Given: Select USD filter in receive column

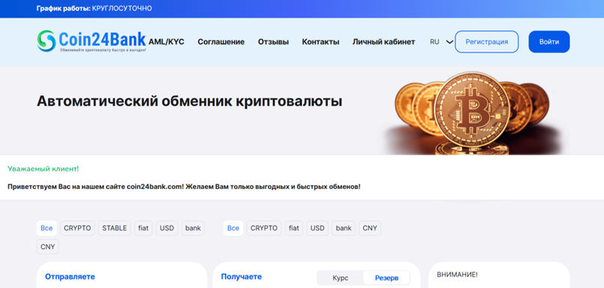Looking at the screenshot, I should [317, 228].
